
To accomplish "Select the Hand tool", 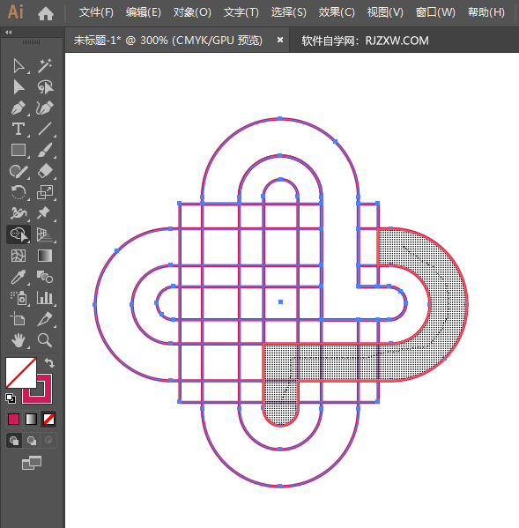I will (x=19, y=340).
